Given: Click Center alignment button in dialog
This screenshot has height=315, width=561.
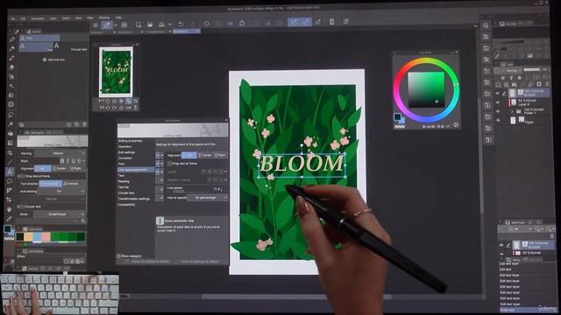Looking at the screenshot, I should pyautogui.click(x=205, y=156).
